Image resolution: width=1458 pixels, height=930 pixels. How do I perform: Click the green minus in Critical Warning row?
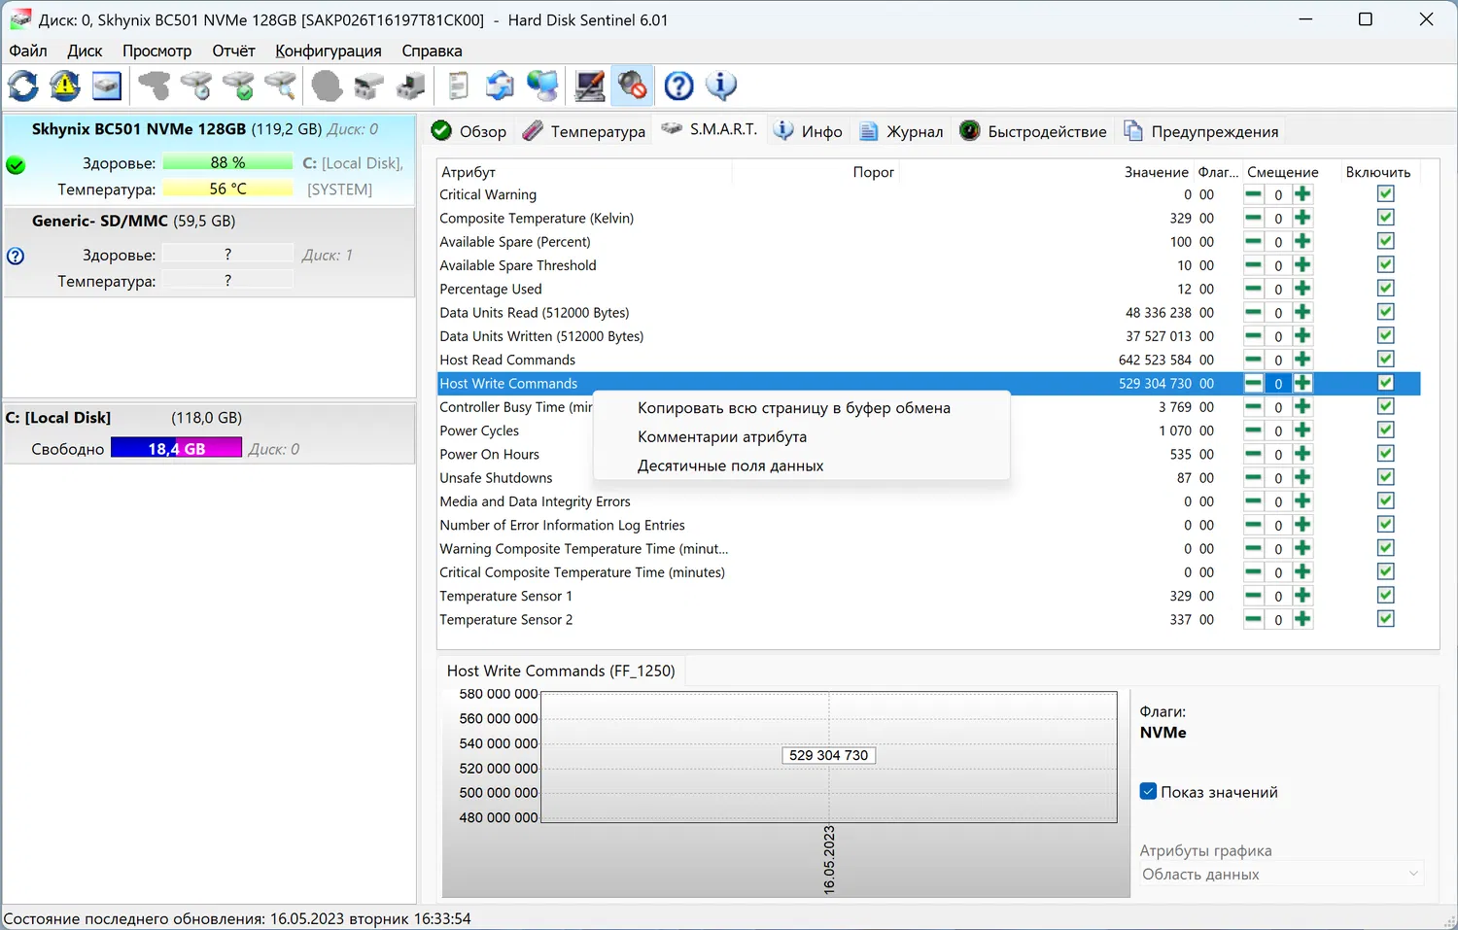click(x=1254, y=194)
